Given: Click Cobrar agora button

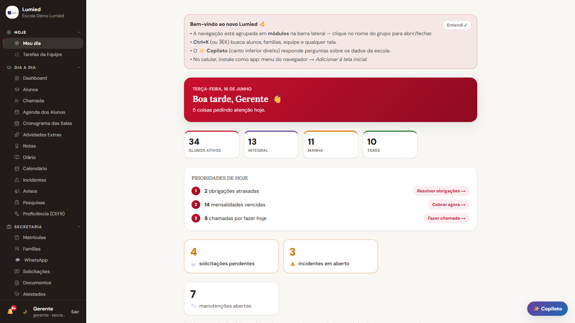Looking at the screenshot, I should click(449, 205).
